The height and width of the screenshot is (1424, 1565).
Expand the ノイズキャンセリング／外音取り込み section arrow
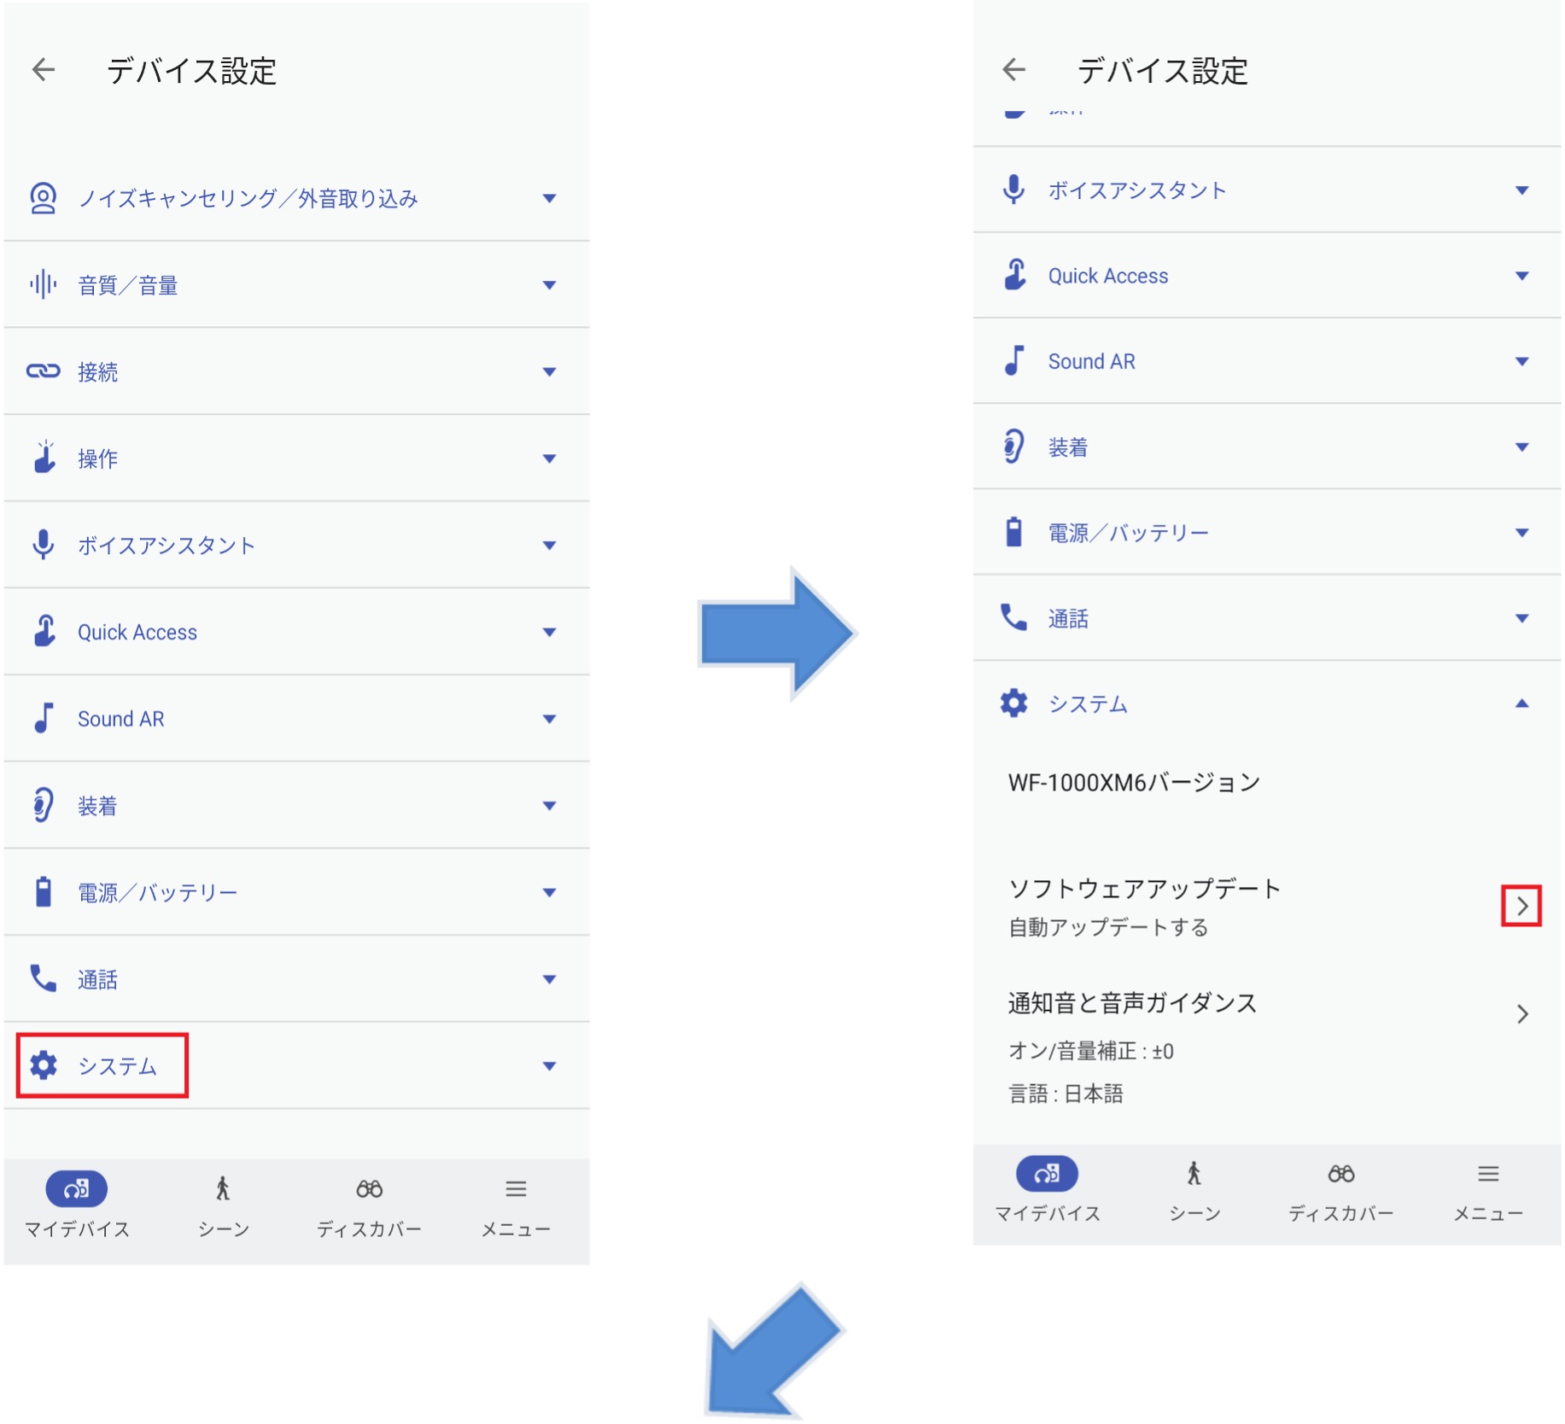tap(549, 198)
